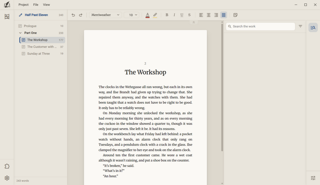Click the quill app logo
Image resolution: width=320 pixels, height=185 pixels.
click(7, 5)
